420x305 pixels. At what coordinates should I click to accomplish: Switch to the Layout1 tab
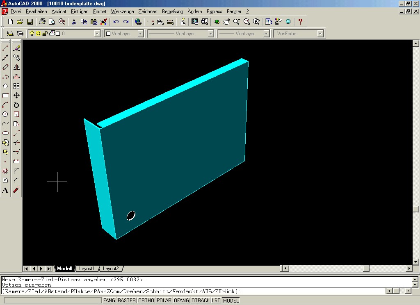87,269
